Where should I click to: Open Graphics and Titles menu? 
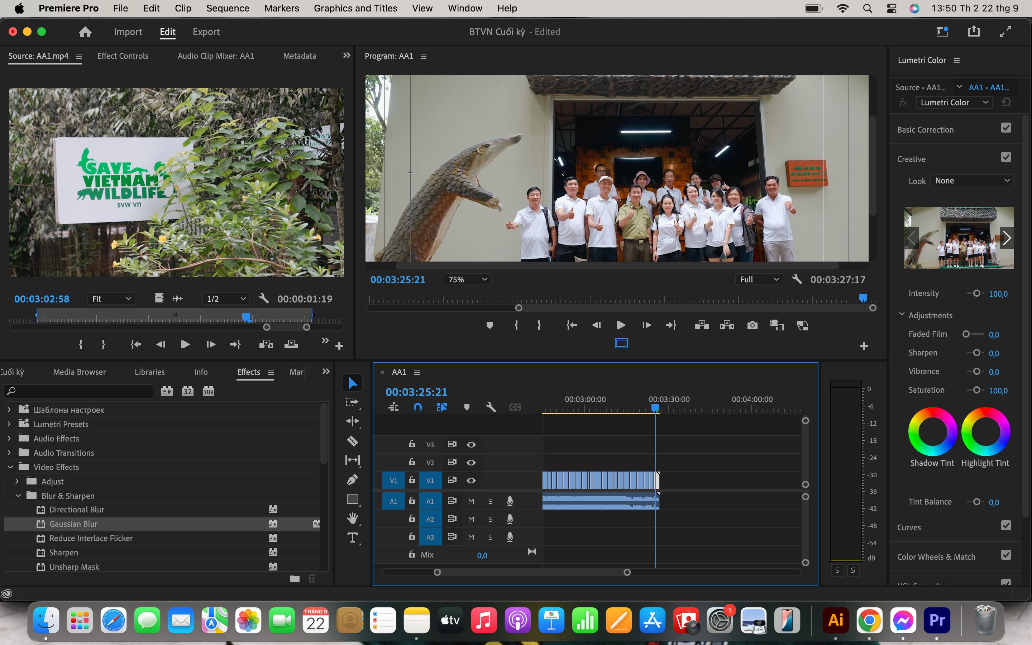355,8
